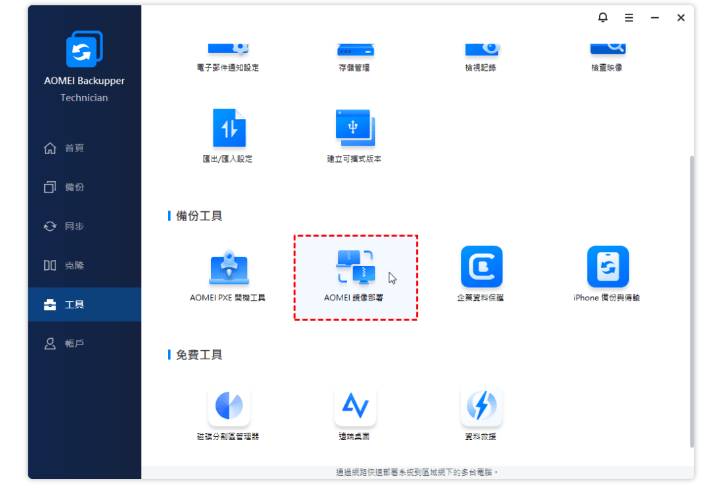The height and width of the screenshot is (487, 722).
Task: Open the 匯出/匯入設定 tool
Action: [x=228, y=136]
